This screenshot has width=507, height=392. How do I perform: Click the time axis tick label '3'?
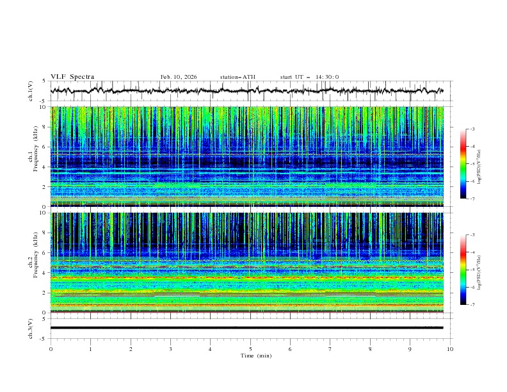(170, 349)
